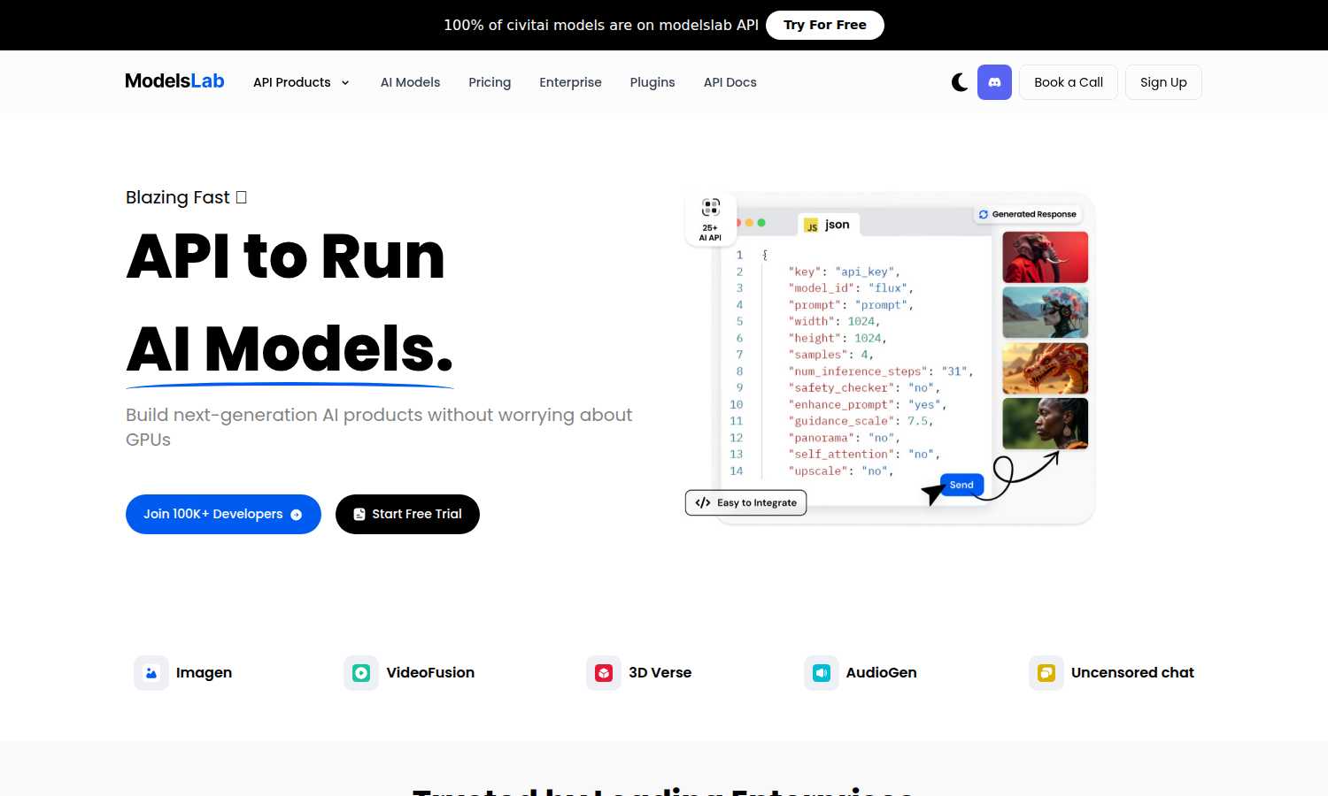The width and height of the screenshot is (1328, 796).
Task: Select the cyborg woman generated thumbnail
Action: tap(1045, 312)
